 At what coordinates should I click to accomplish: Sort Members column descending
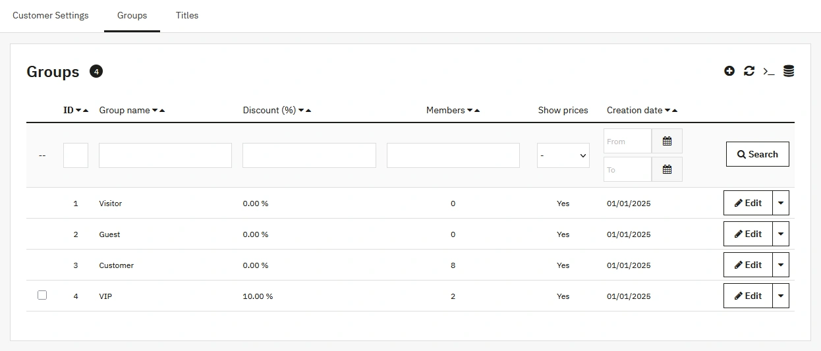coord(470,111)
